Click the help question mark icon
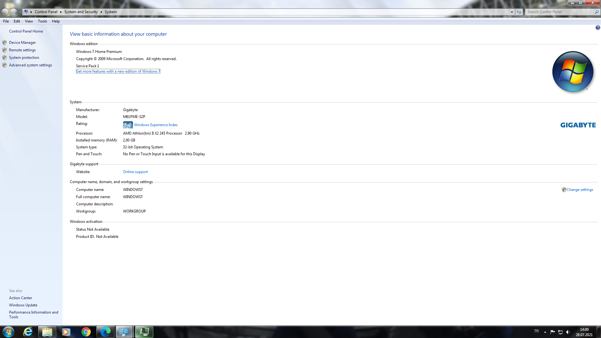The height and width of the screenshot is (338, 601). [598, 28]
